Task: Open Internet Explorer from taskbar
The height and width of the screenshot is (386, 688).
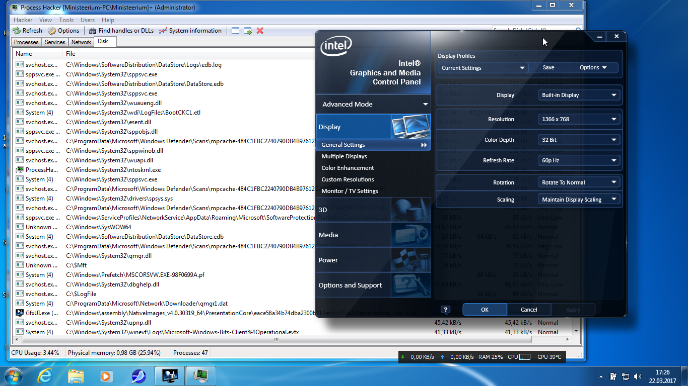Action: [x=45, y=375]
